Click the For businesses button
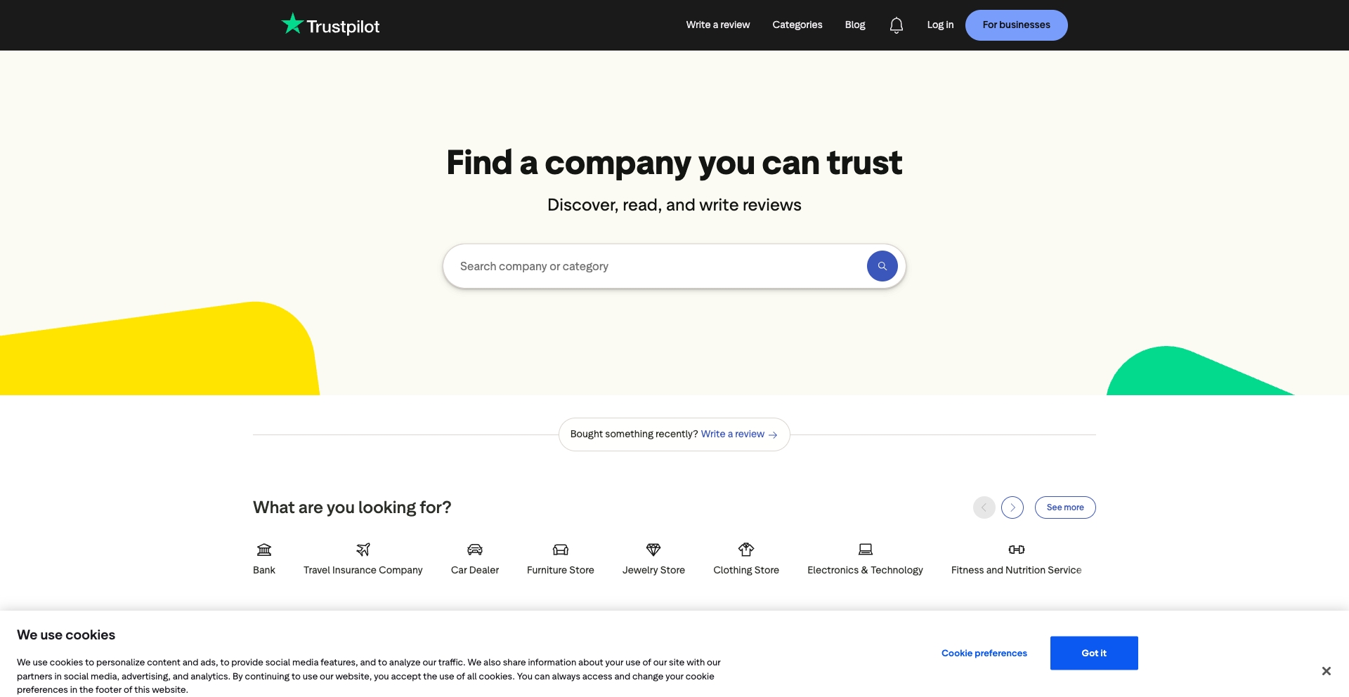 [x=1016, y=25]
